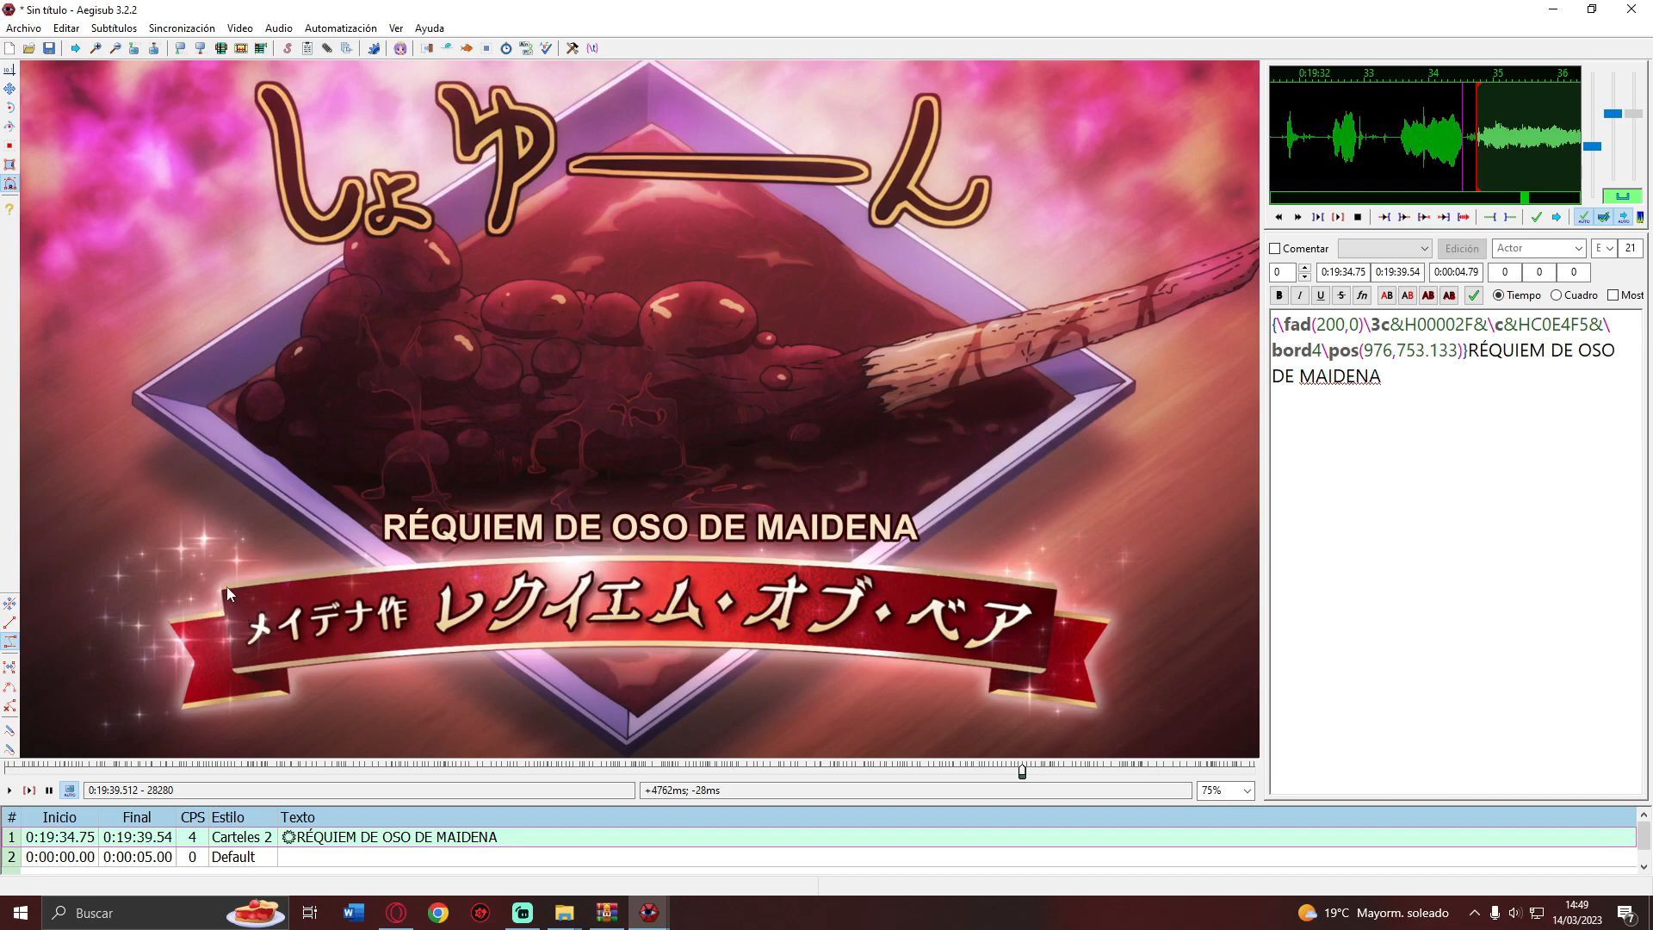Click the end time field 0:19:39.54
The width and height of the screenshot is (1653, 930).
click(x=1397, y=272)
